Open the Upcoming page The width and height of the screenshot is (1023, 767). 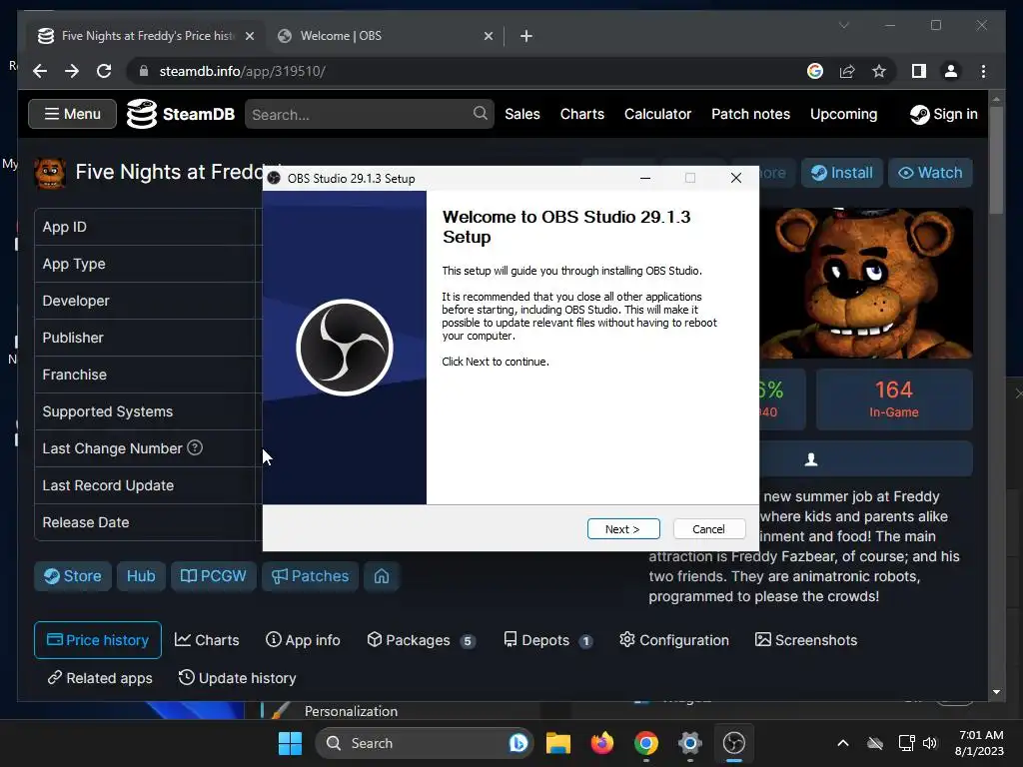[x=843, y=114]
